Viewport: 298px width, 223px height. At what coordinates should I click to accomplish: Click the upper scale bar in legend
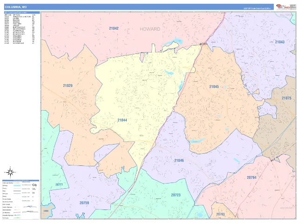point(30,207)
